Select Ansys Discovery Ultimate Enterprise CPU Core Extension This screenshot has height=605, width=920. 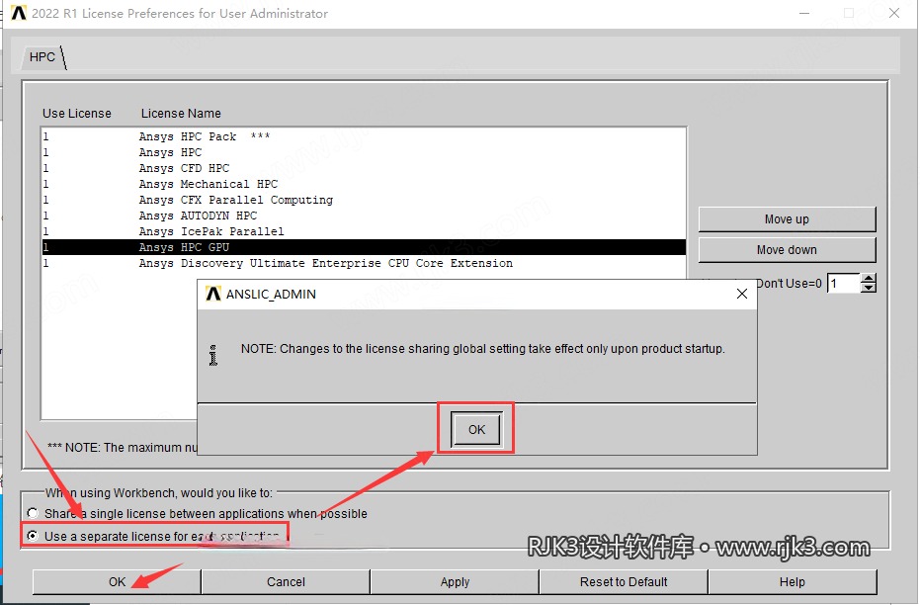coord(364,263)
